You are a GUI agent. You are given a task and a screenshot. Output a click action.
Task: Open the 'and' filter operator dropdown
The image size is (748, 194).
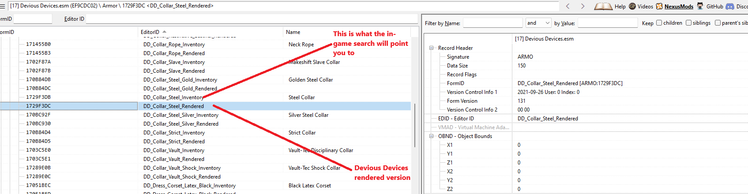(538, 23)
